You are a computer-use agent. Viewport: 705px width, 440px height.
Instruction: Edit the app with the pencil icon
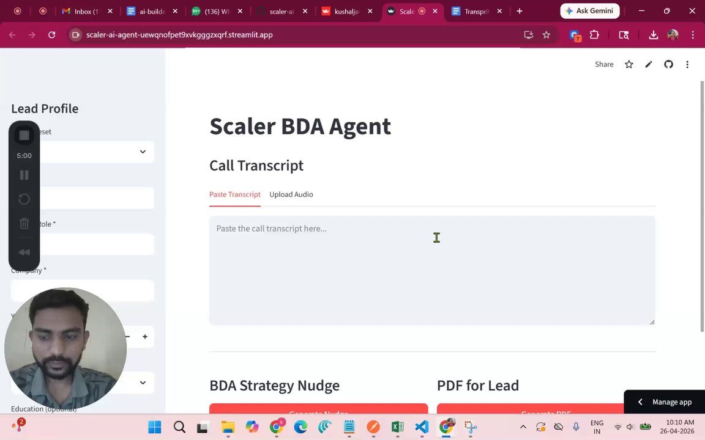[x=648, y=64]
